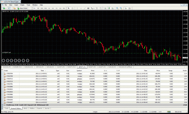The height and width of the screenshot is (114, 189).
Task: Switch to the AUDUSD,M5 chart tab
Action: pyautogui.click(x=7, y=67)
